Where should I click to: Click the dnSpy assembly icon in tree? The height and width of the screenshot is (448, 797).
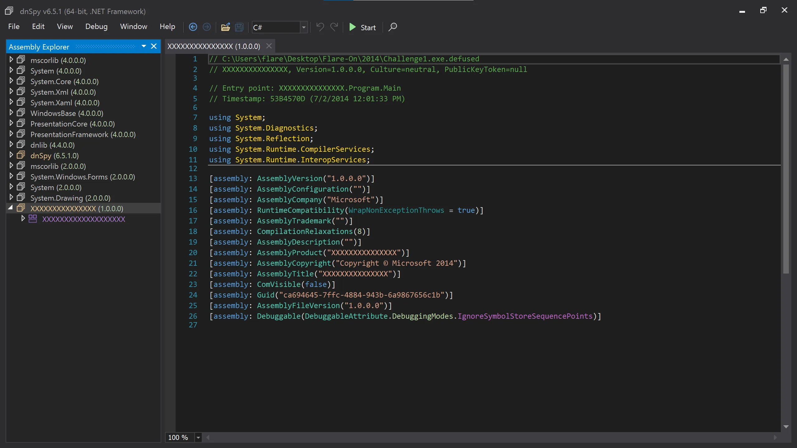(21, 155)
